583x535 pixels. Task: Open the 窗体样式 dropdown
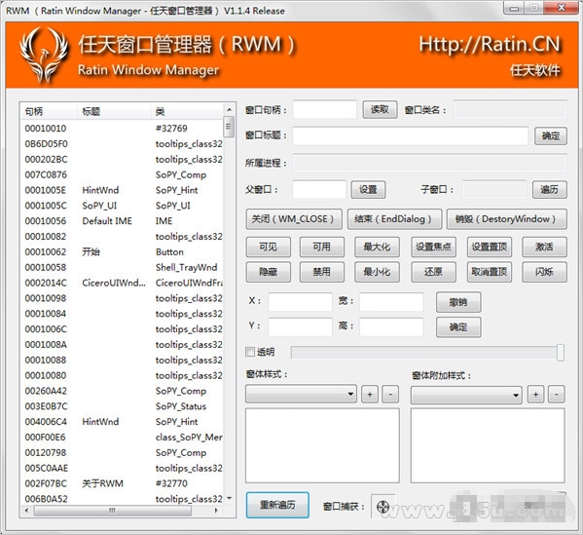pyautogui.click(x=301, y=395)
